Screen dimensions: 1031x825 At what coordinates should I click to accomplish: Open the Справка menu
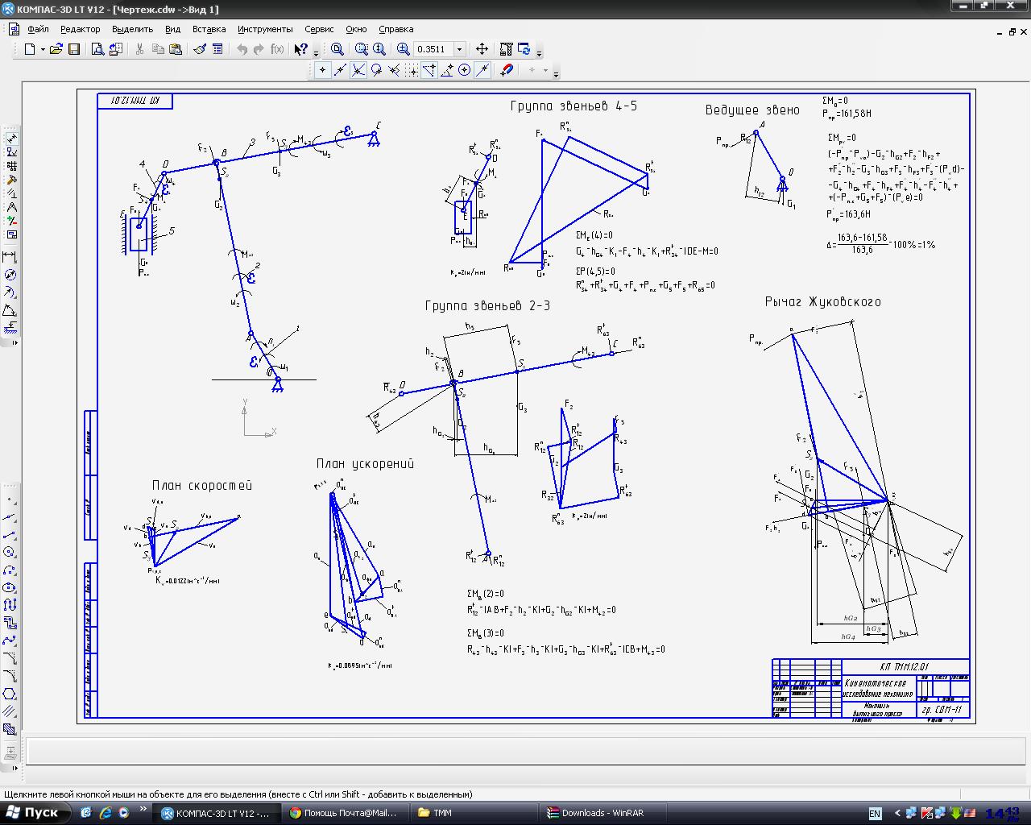tap(396, 29)
